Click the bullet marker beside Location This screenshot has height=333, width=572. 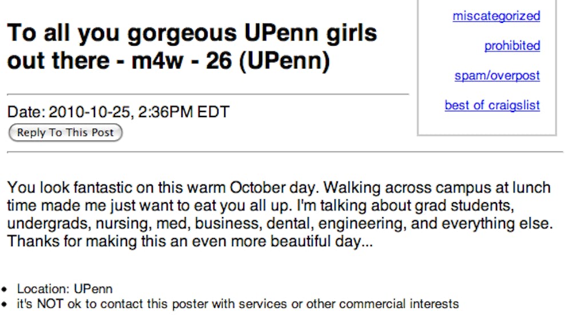click(10, 290)
